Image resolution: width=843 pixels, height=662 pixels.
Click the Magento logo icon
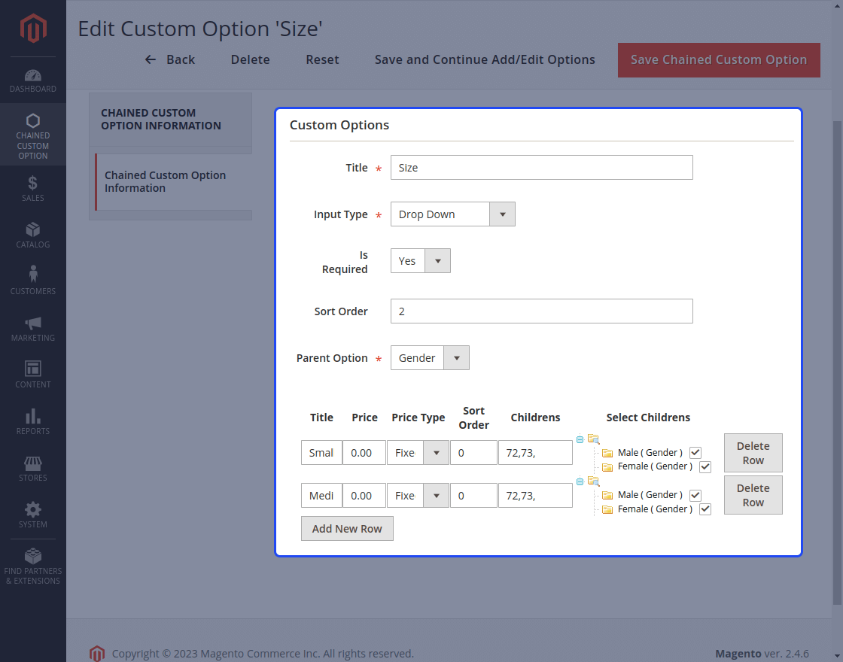[x=33, y=28]
